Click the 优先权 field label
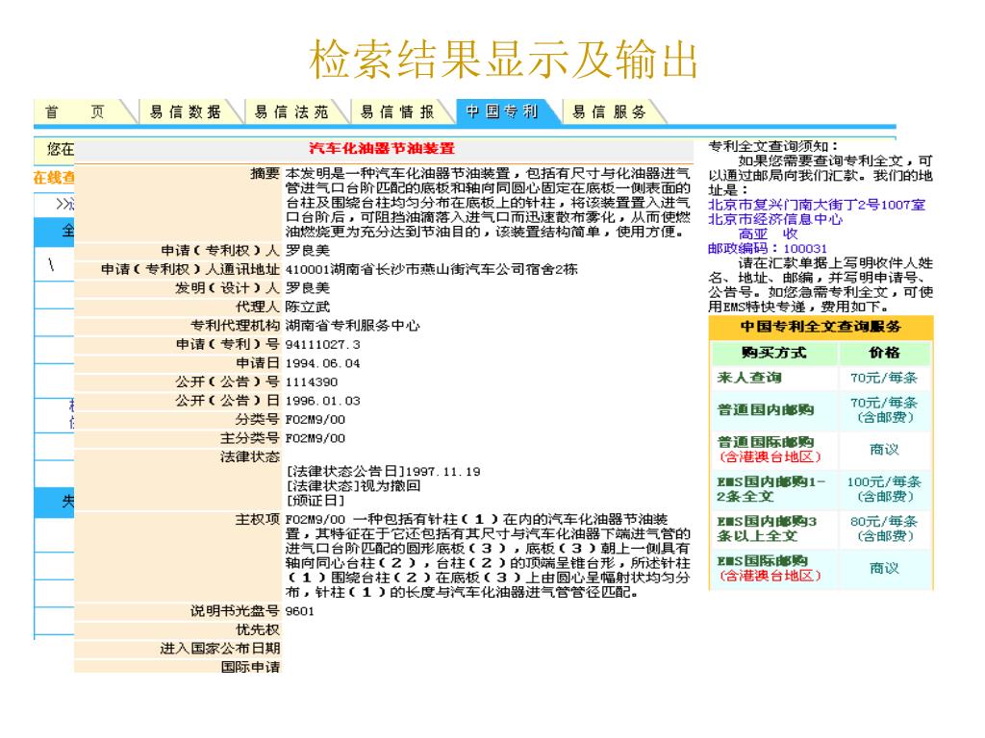 click(x=257, y=629)
